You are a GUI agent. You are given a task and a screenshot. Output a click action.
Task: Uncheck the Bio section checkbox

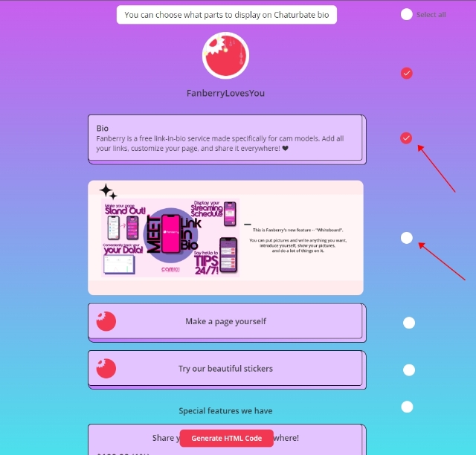(406, 138)
